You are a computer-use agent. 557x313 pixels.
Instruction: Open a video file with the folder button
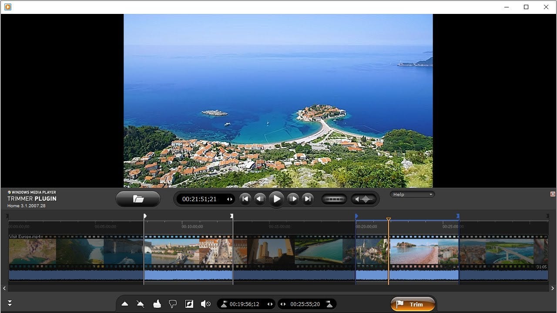138,199
